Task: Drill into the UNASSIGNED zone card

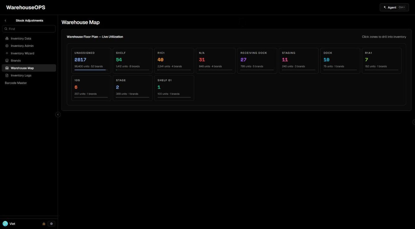Action: [x=91, y=61]
